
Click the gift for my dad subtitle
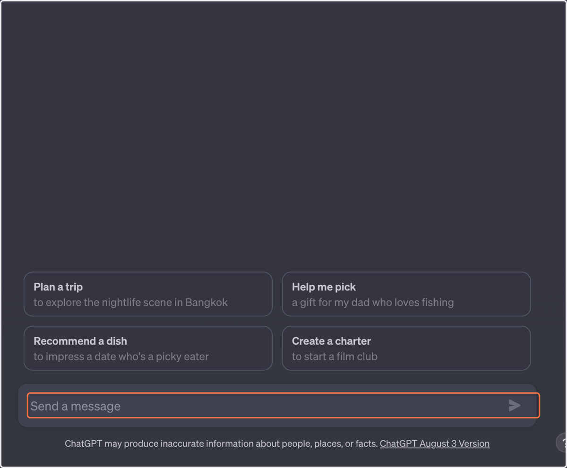373,302
